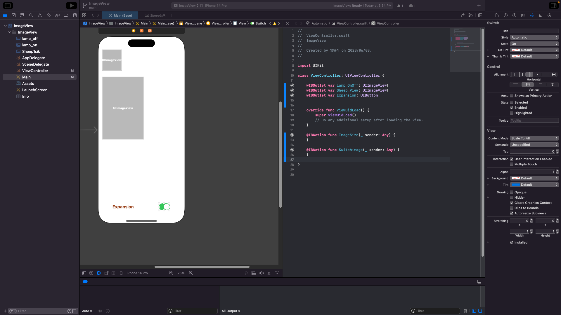Open the Issue navigator warning icon
This screenshot has width=561, height=315.
click(x=40, y=15)
